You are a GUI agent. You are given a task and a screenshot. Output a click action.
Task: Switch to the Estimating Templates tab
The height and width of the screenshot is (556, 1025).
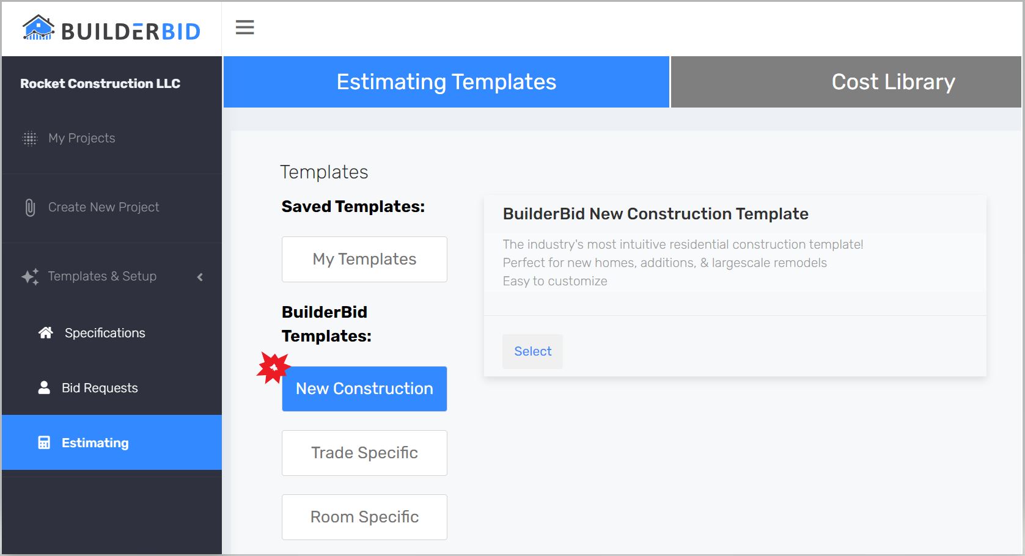point(446,82)
